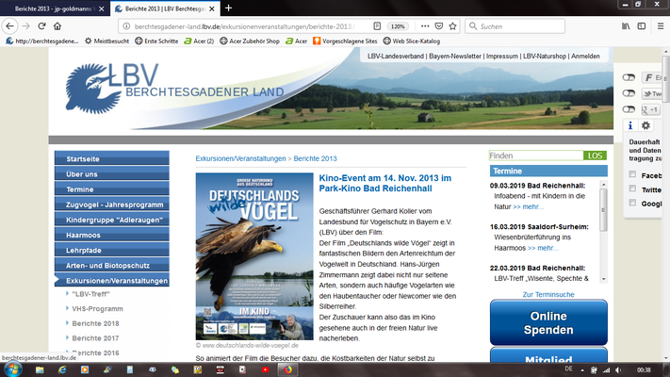Close the Berichte 2013 jp-goldmanns tab
Screen dimensions: 670x377
click(x=101, y=8)
